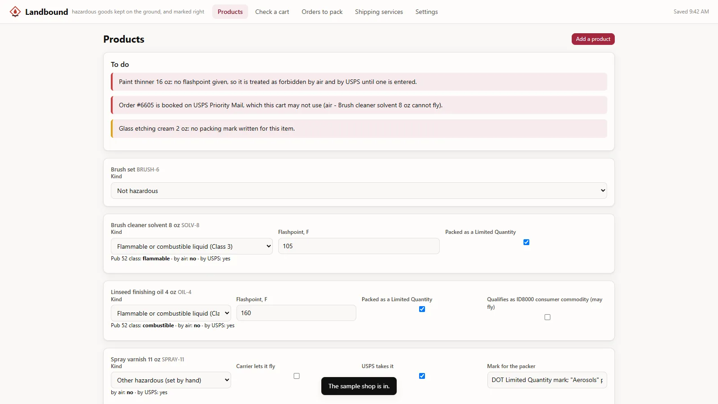Click the Saved 9:42 AM status
Viewport: 718px width, 404px height.
[x=691, y=12]
